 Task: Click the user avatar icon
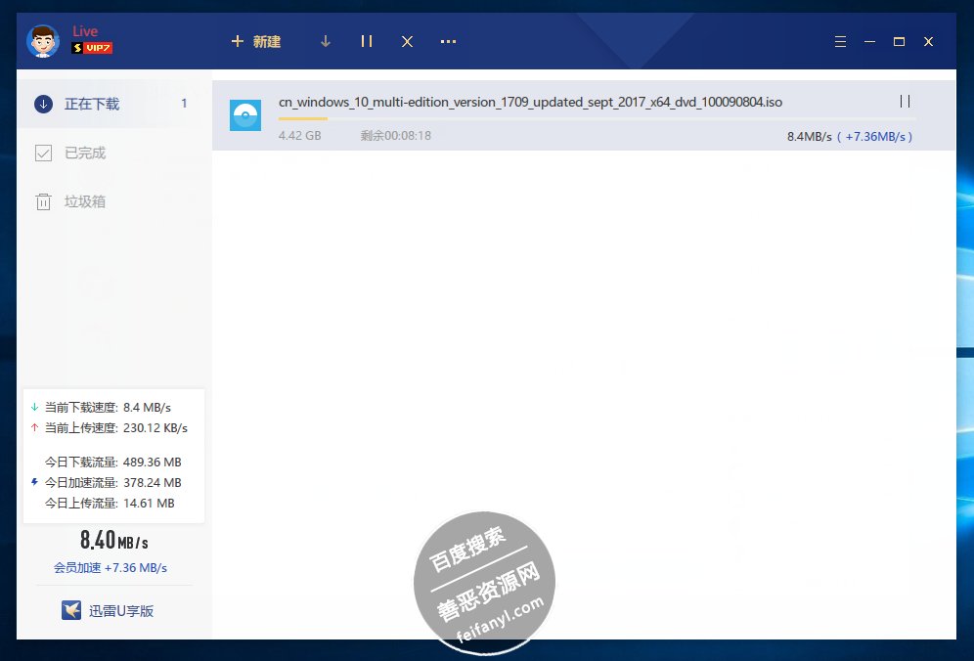coord(41,41)
